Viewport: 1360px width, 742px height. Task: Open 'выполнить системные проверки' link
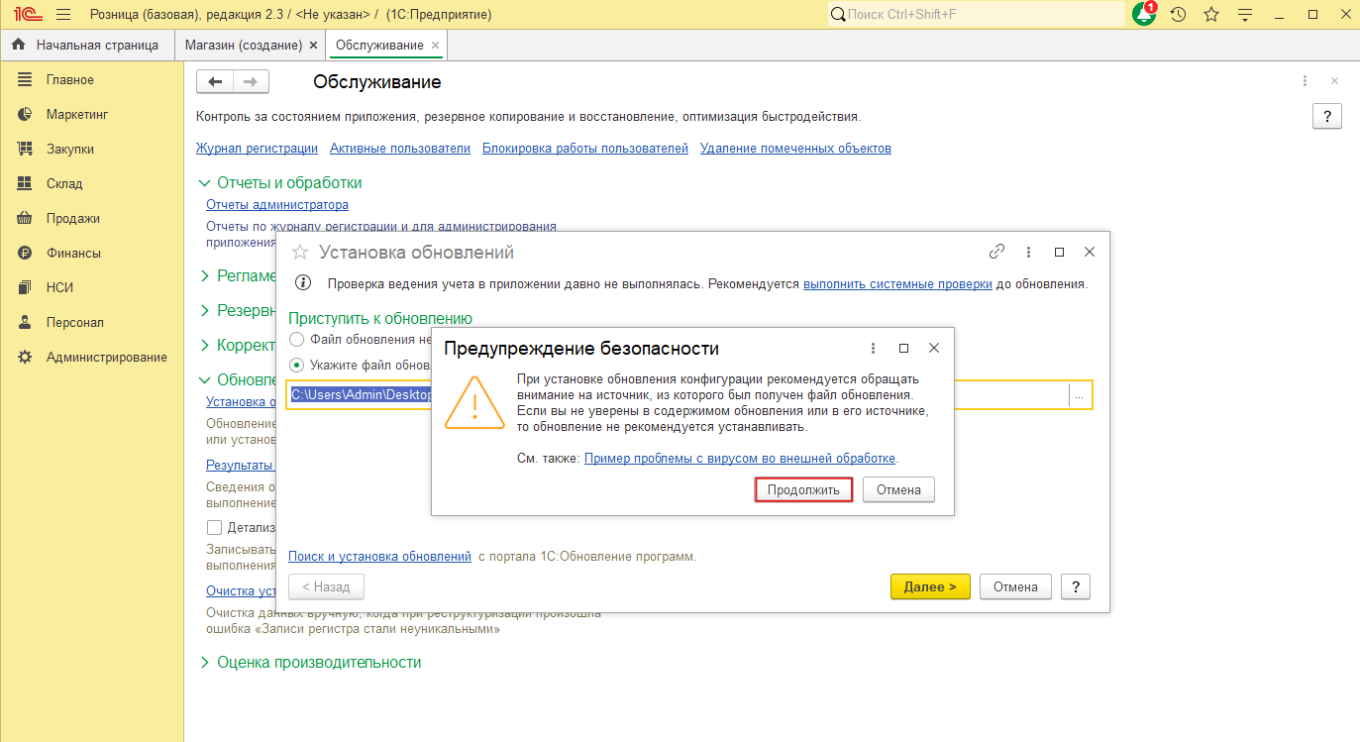click(897, 283)
